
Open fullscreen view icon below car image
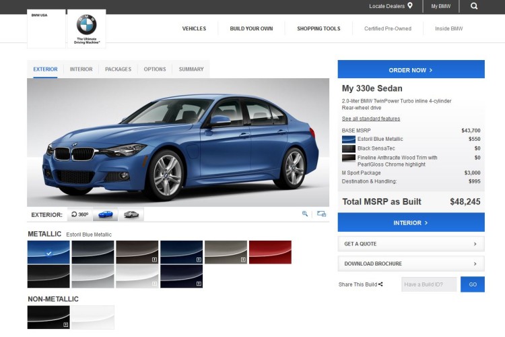321,214
